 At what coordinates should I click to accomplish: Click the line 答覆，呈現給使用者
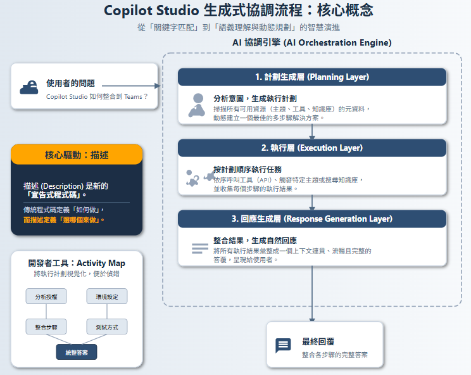[246, 260]
